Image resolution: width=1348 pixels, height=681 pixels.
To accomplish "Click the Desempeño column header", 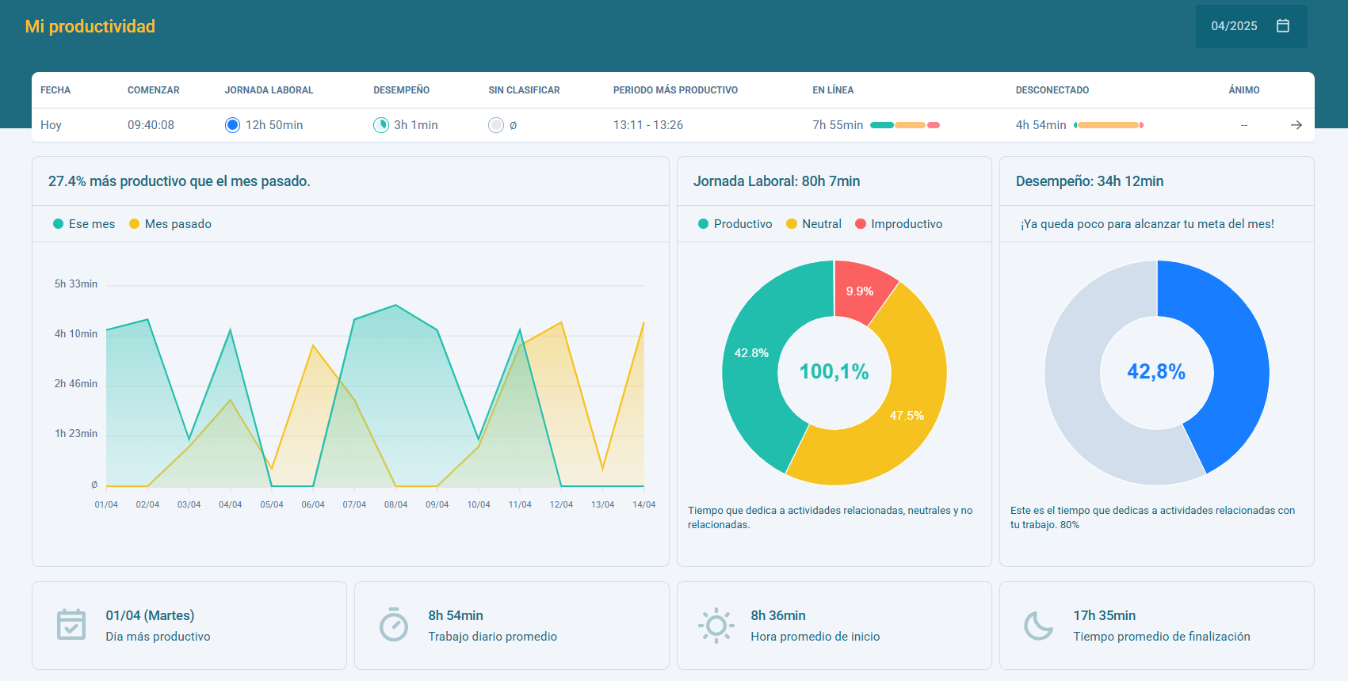I will point(401,90).
